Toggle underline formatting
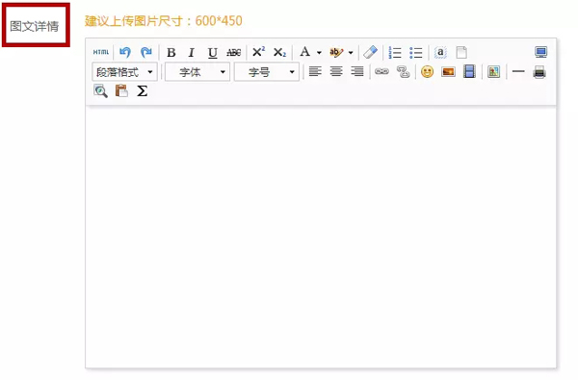578x380 pixels. coord(212,53)
